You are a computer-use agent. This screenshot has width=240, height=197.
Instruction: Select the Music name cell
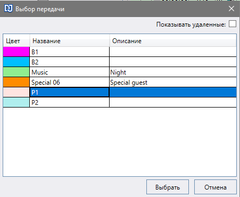click(69, 72)
